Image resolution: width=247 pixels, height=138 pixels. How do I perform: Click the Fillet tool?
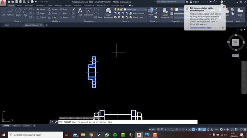(64, 13)
